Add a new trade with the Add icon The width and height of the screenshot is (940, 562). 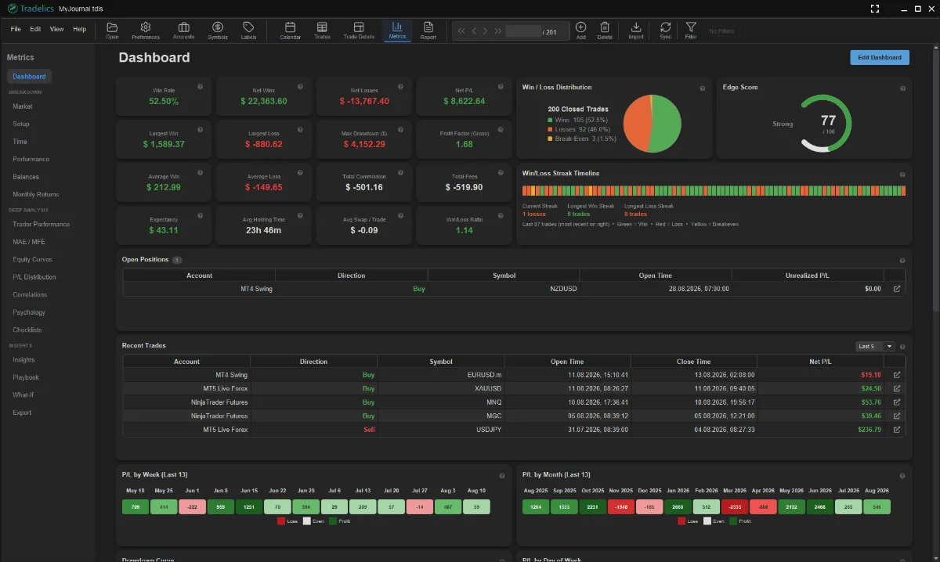[x=580, y=31]
